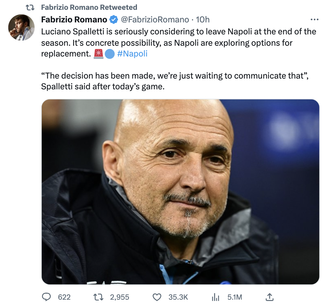Click the 10h timestamp
This screenshot has height=307, width=328.
click(x=203, y=20)
